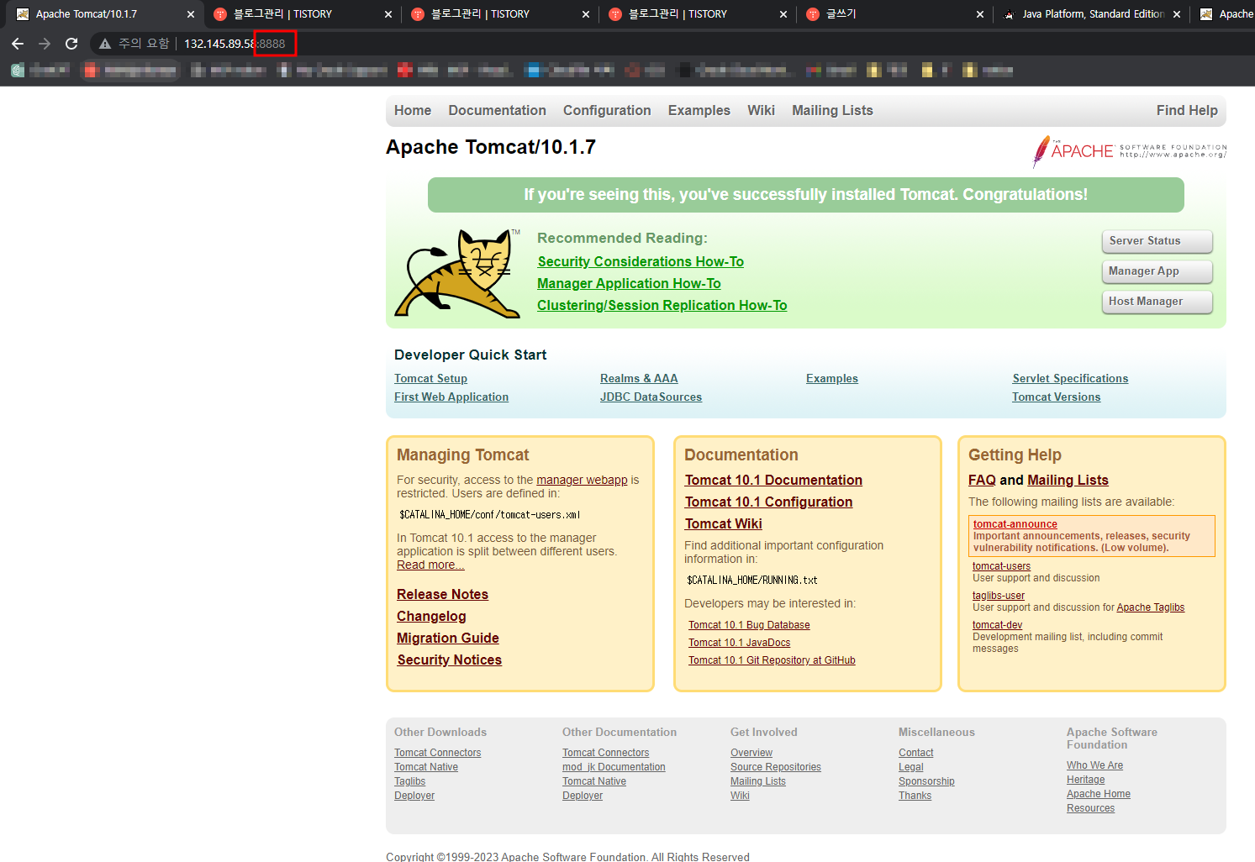
Task: Open Tomcat 10.1 Documentation link
Action: (773, 481)
